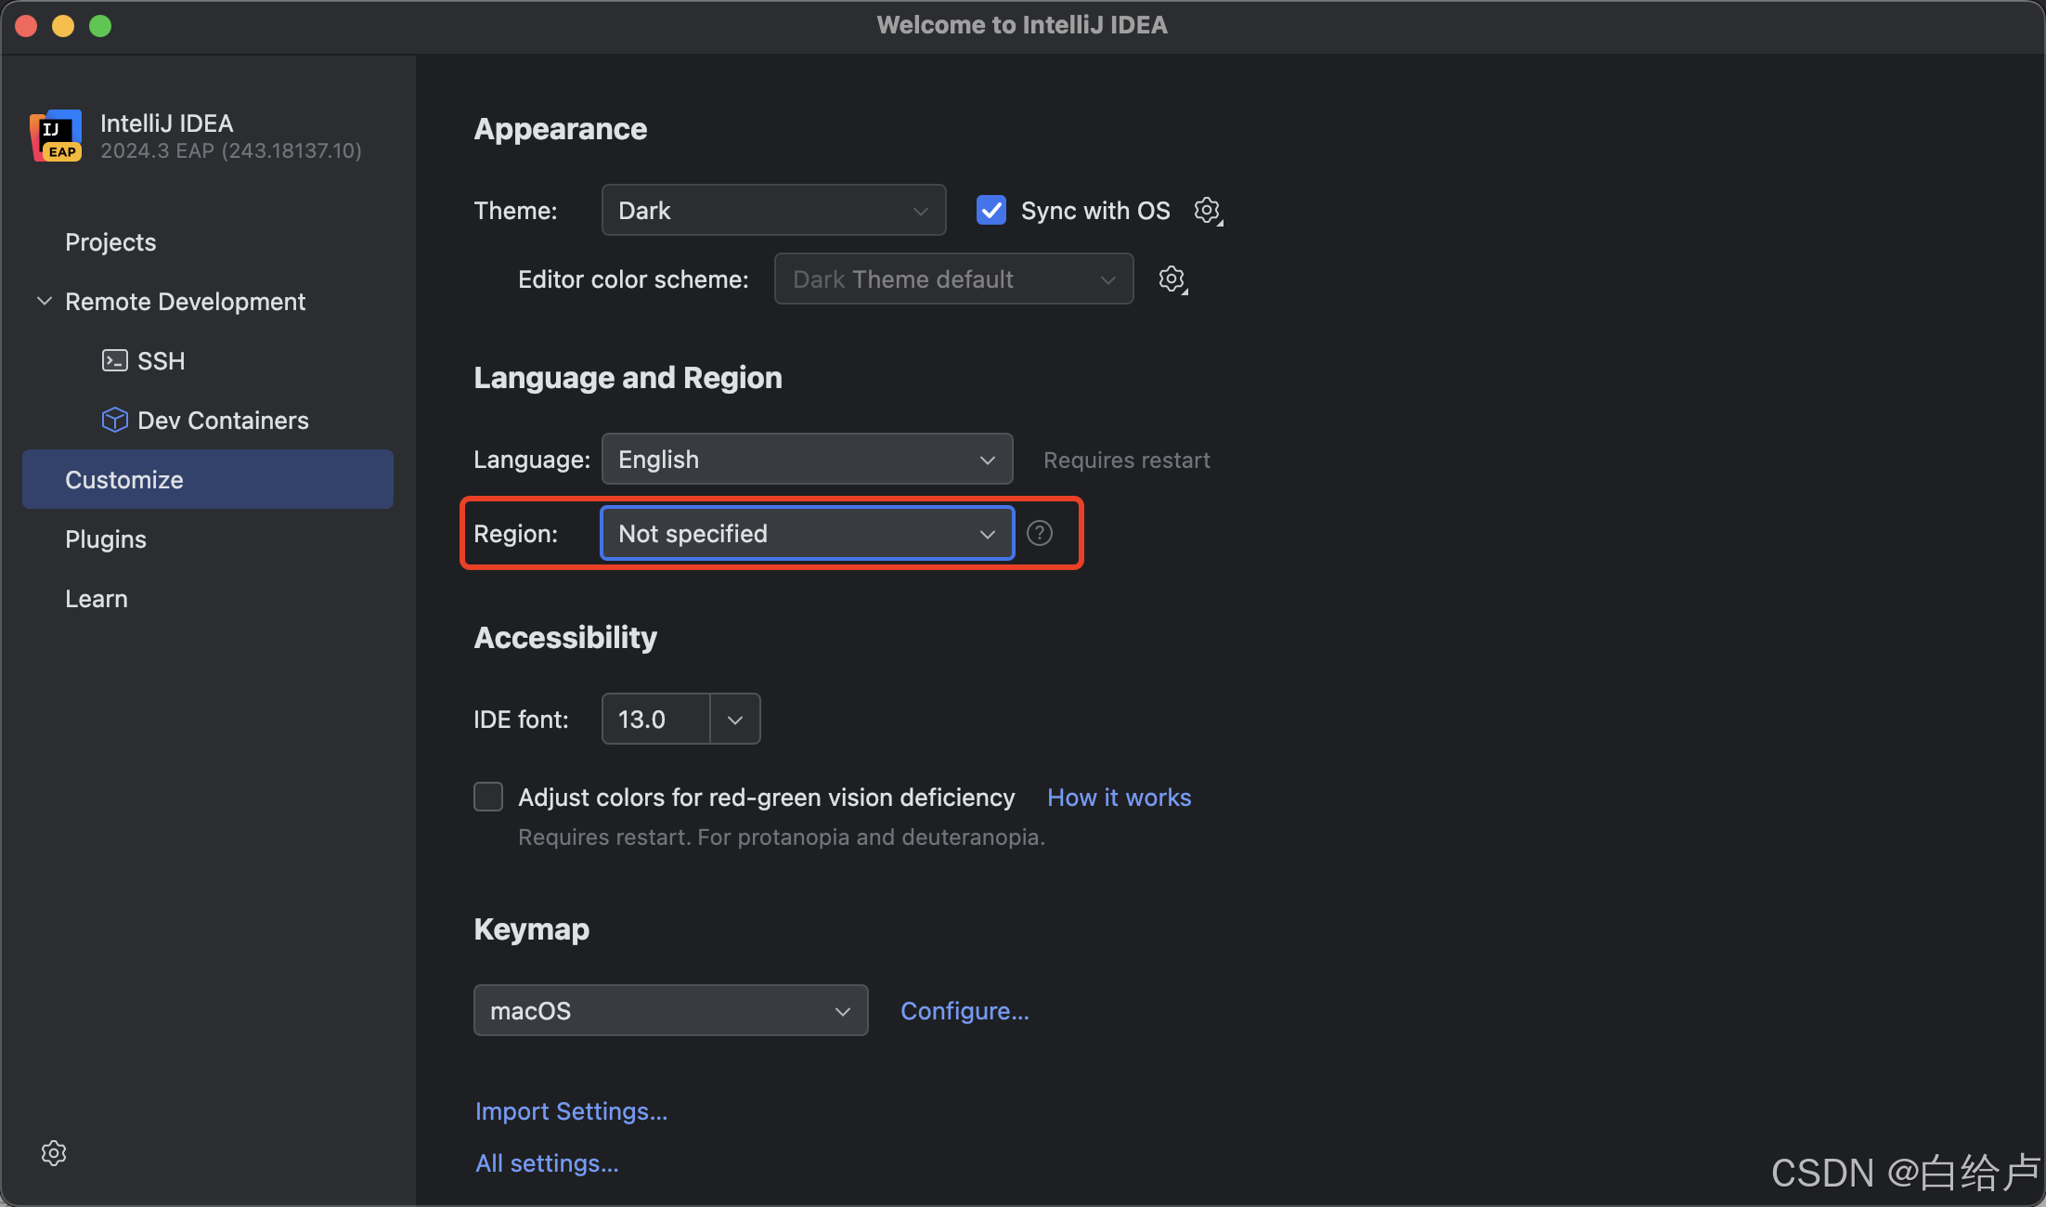Click the Dev Containers cube icon
This screenshot has height=1207, width=2046.
[114, 420]
